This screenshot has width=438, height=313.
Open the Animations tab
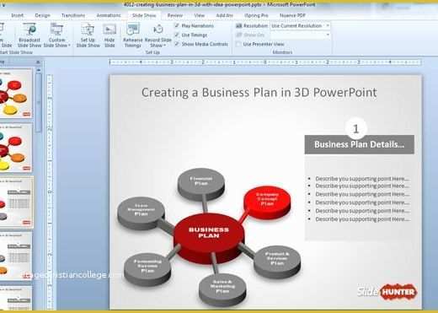(x=109, y=15)
